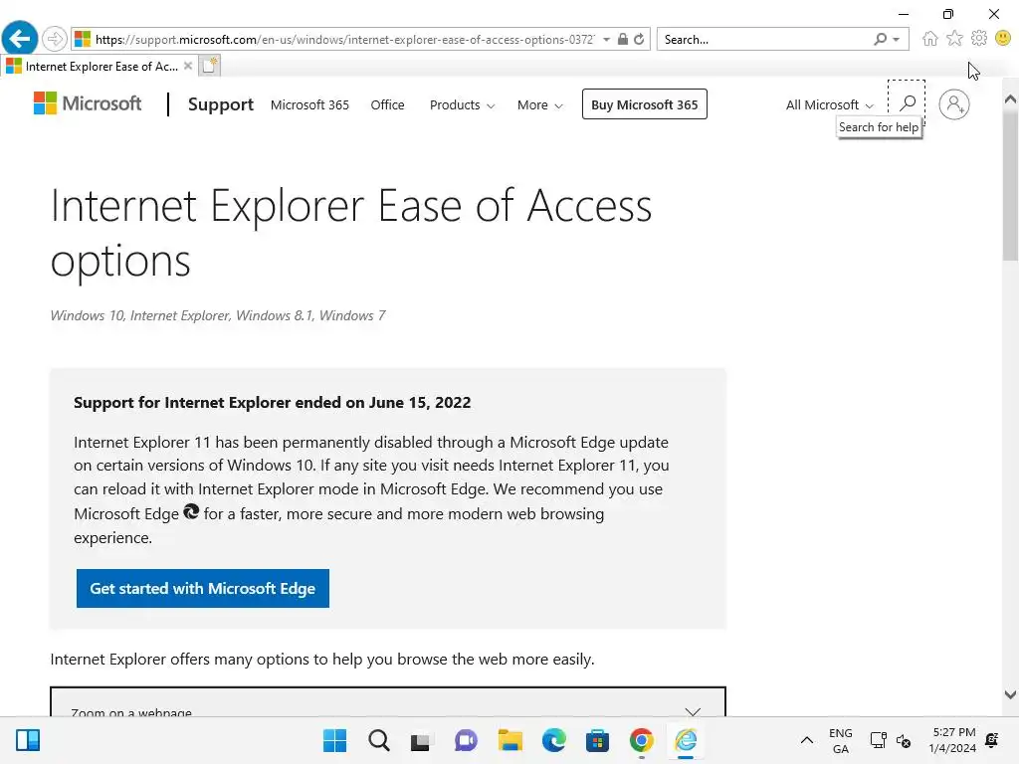The width and height of the screenshot is (1019, 764).
Task: Click Get started with Microsoft Edge button
Action: point(203,588)
